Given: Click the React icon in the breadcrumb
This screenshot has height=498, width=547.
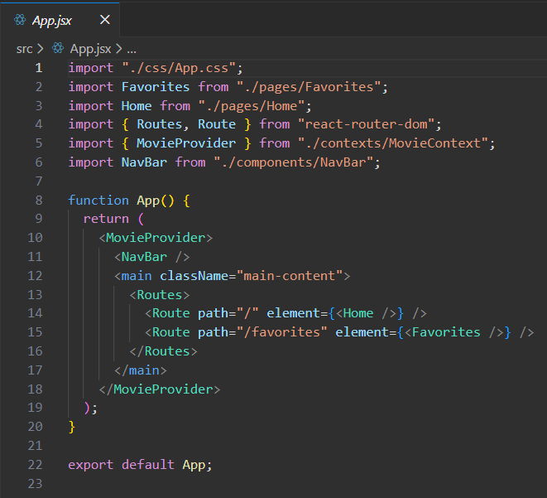Looking at the screenshot, I should (x=58, y=49).
